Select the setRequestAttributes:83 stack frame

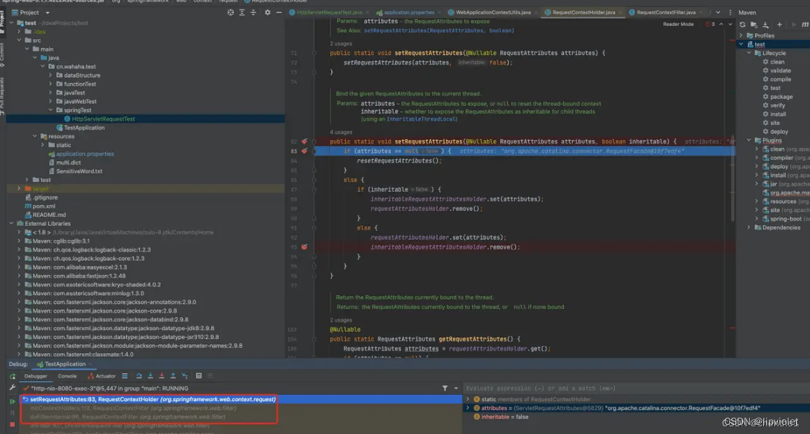click(x=139, y=400)
